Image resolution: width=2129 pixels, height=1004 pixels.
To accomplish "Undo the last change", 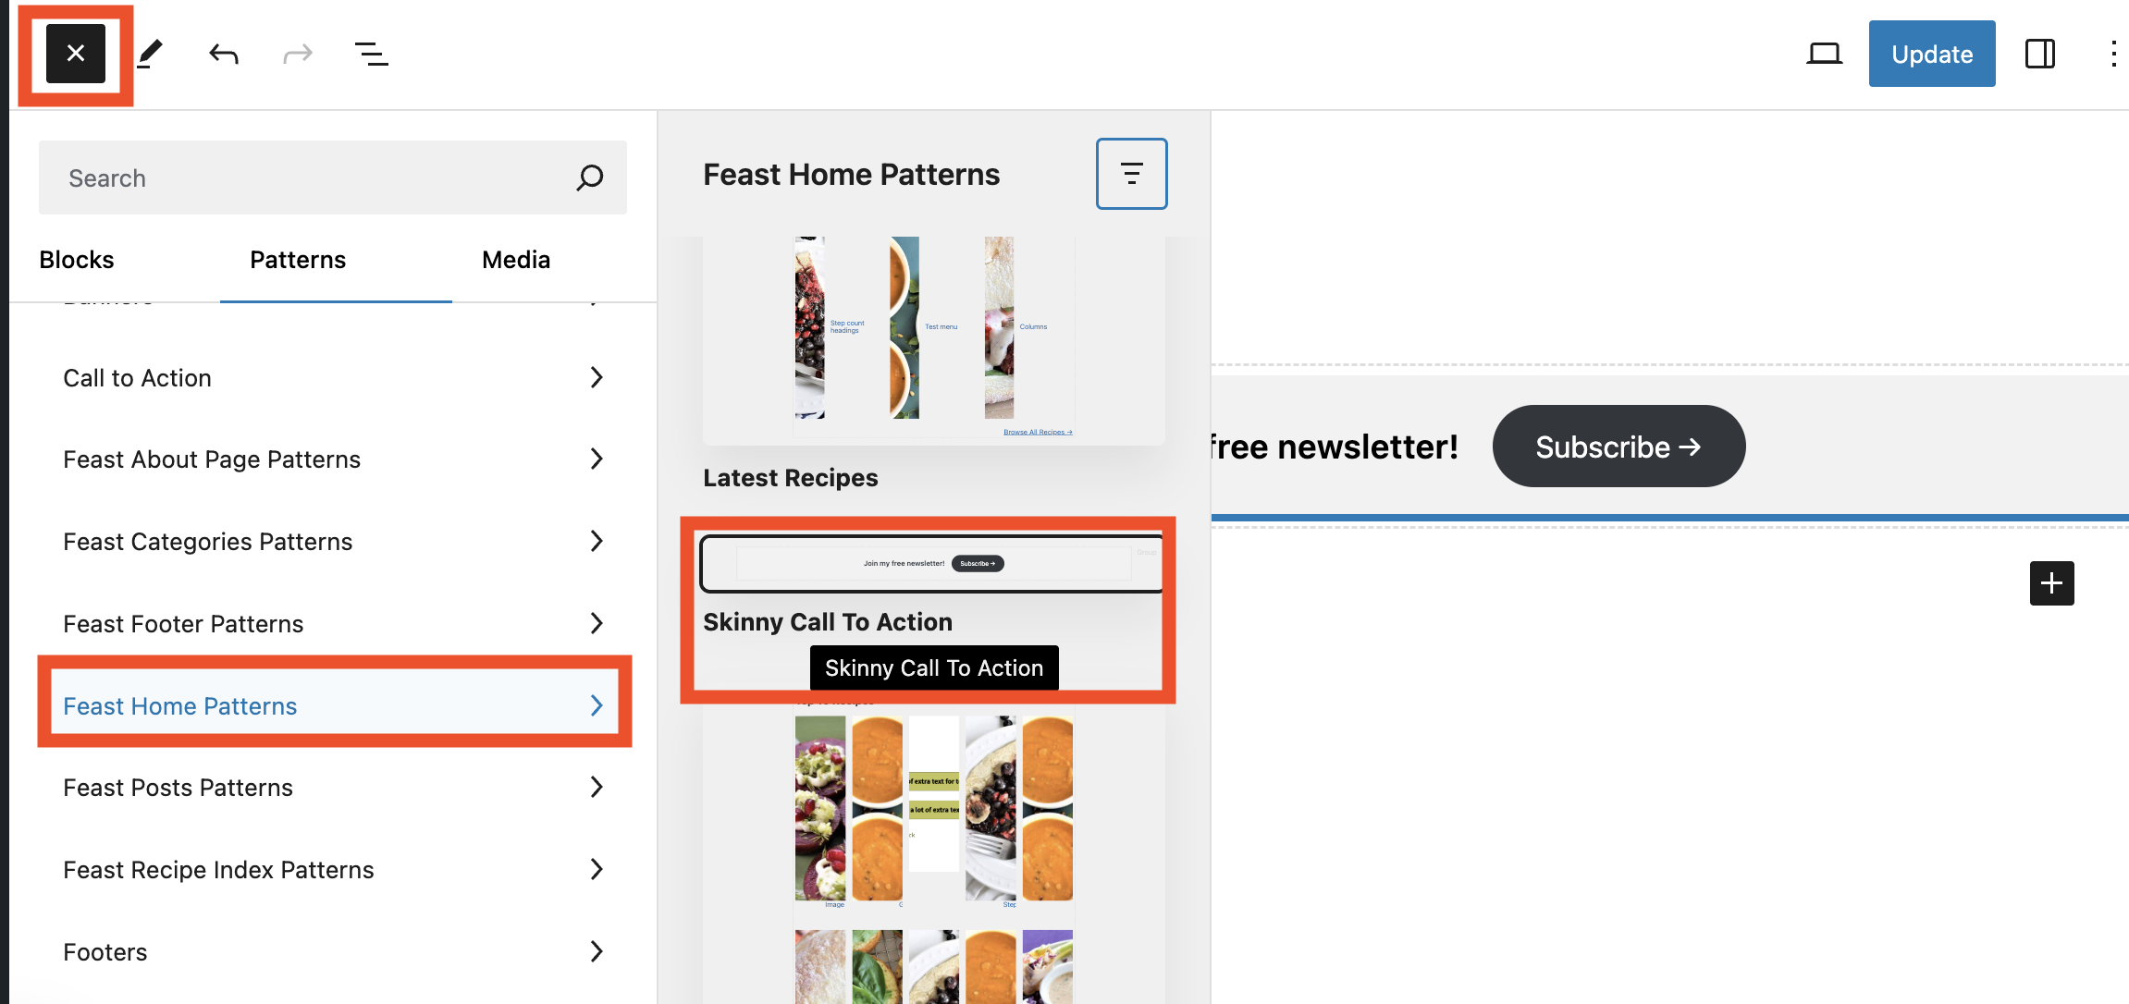I will [x=224, y=54].
